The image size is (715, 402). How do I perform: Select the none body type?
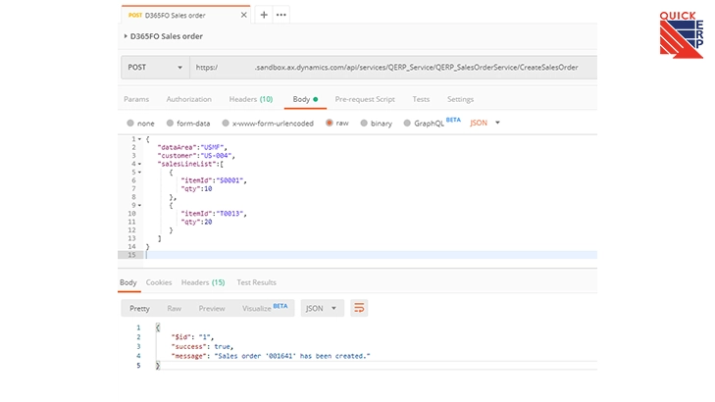coord(130,124)
